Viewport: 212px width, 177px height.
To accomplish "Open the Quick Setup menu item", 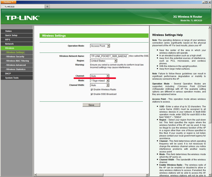I will pos(17,35).
